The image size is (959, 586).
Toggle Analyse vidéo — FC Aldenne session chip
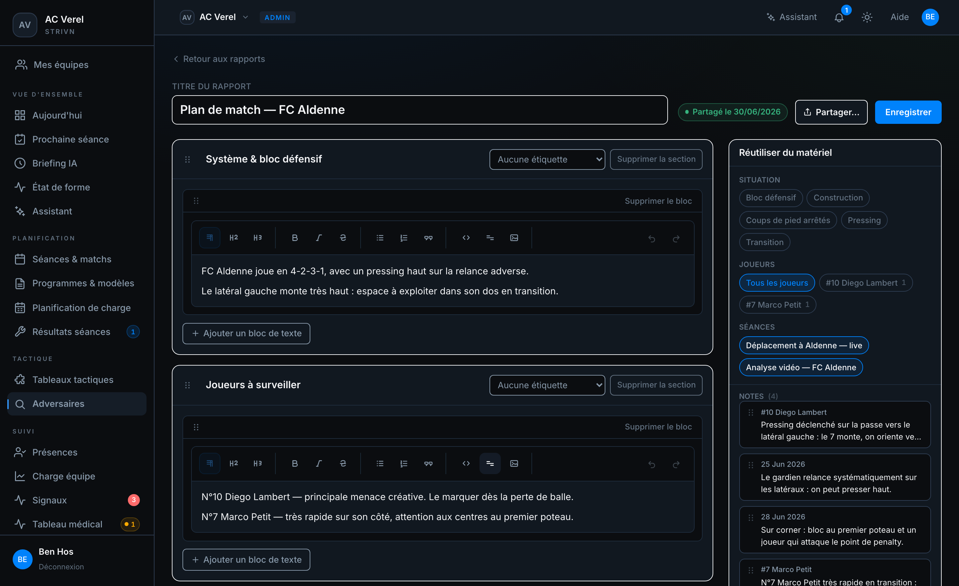(800, 367)
